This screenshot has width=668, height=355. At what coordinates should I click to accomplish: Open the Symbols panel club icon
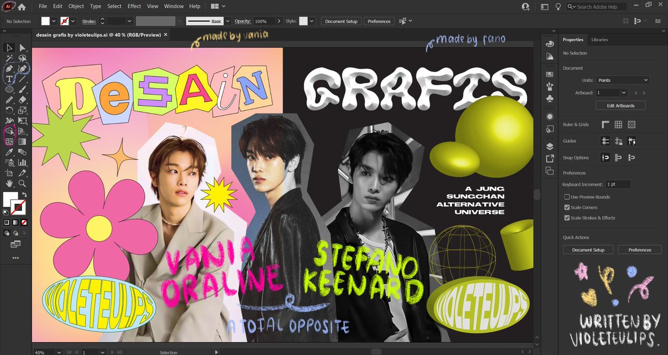550,98
